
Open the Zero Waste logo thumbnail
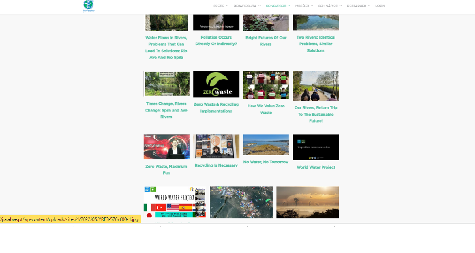(x=216, y=84)
